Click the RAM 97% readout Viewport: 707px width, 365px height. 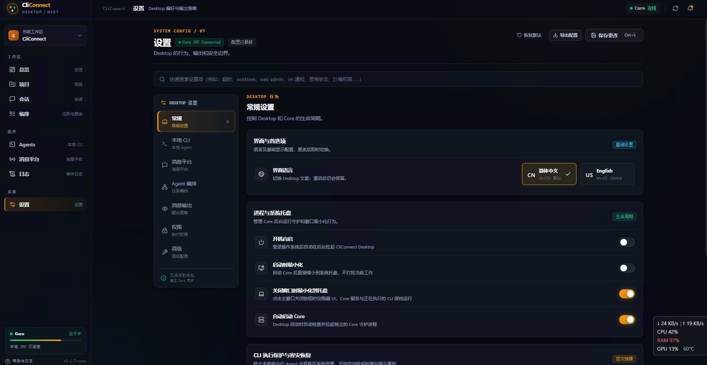668,340
